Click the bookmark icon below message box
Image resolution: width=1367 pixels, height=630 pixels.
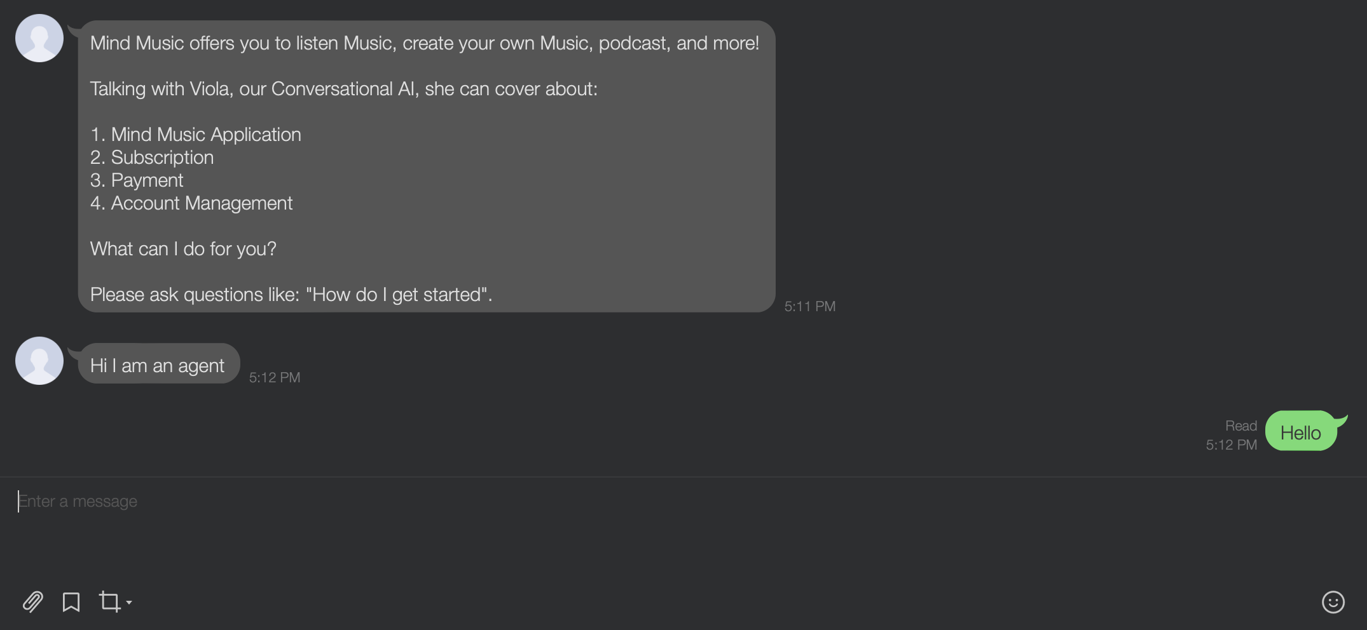click(71, 601)
